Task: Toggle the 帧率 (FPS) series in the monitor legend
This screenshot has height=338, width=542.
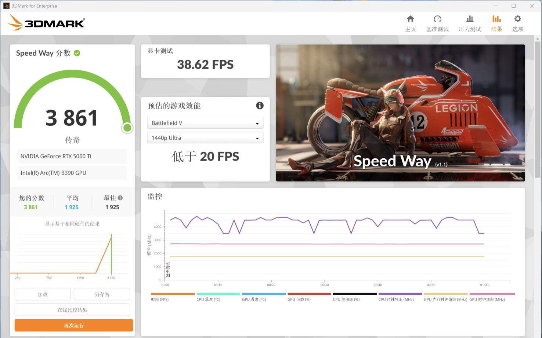Action: pyautogui.click(x=173, y=296)
